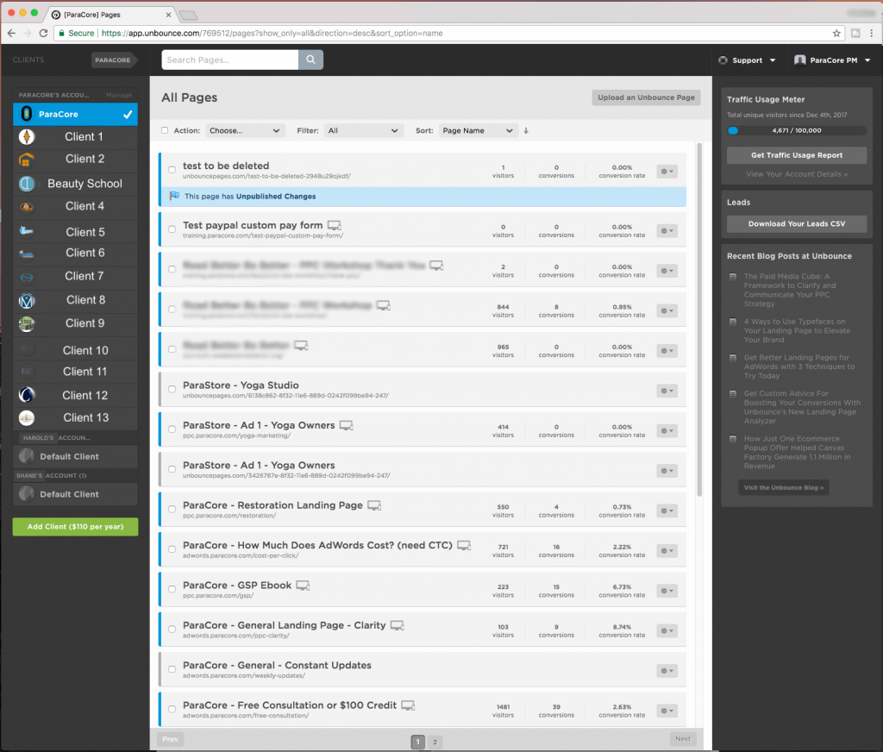Open the Chrome three-dot menu
883x752 pixels.
[x=872, y=34]
